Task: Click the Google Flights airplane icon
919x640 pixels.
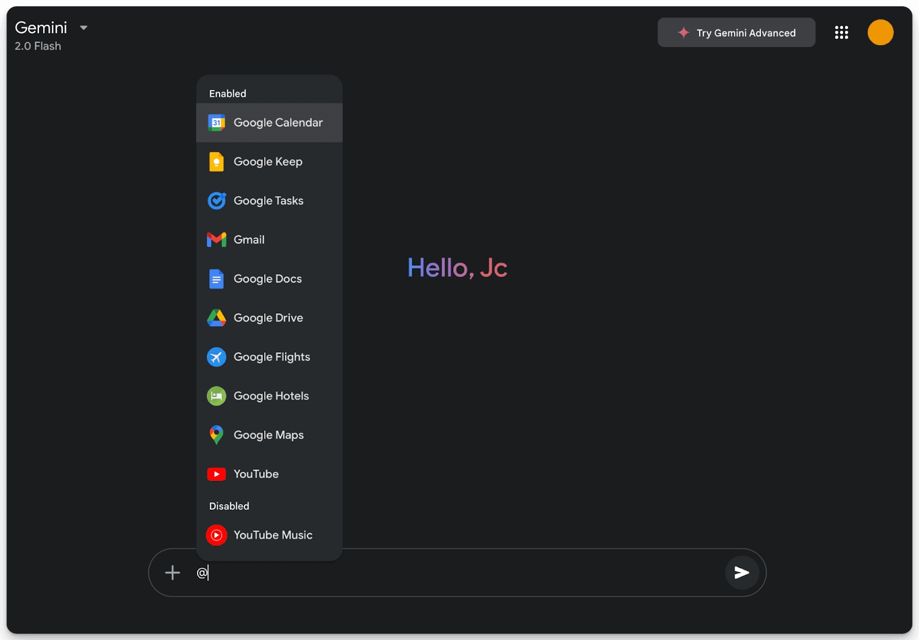Action: 217,357
